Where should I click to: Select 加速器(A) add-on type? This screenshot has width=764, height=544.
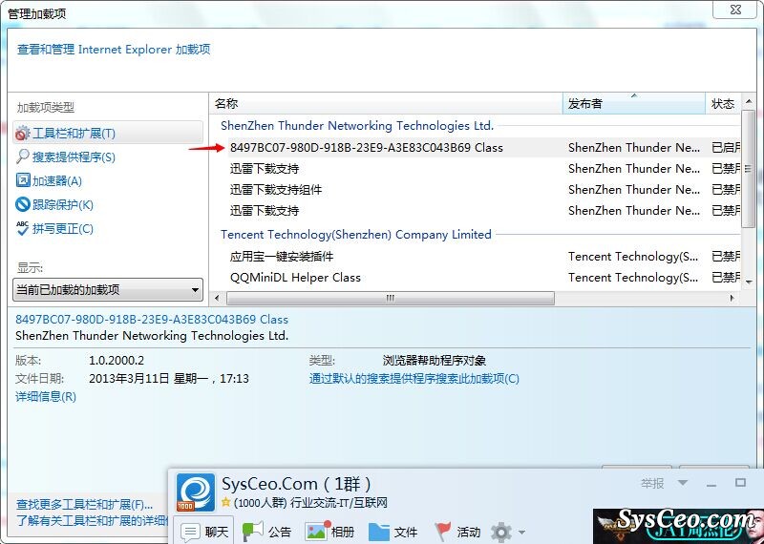pyautogui.click(x=57, y=181)
